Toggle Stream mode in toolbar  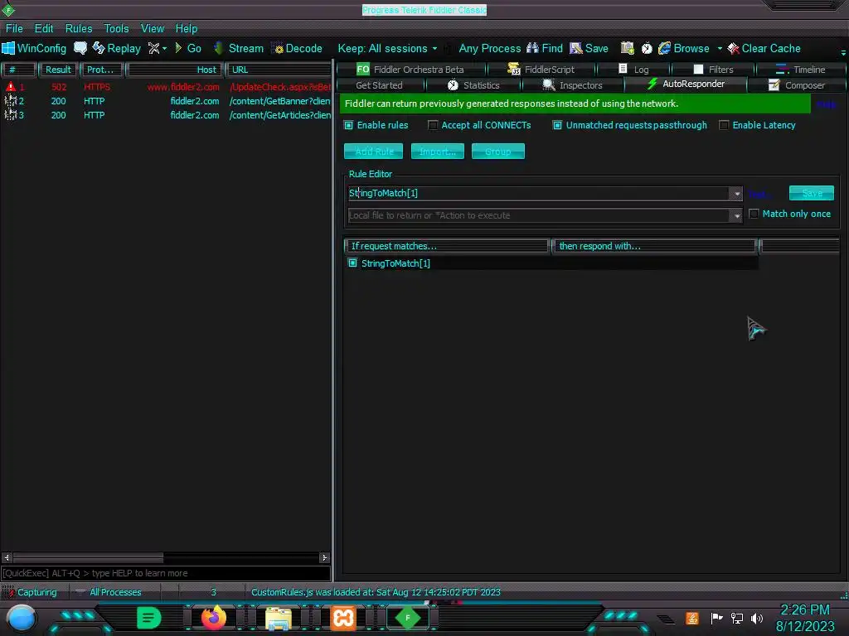(x=238, y=49)
